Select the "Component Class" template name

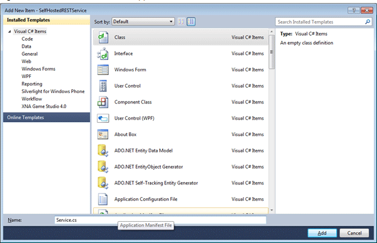tap(133, 102)
